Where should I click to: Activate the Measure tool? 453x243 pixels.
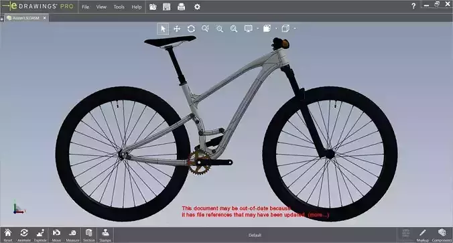point(72,235)
